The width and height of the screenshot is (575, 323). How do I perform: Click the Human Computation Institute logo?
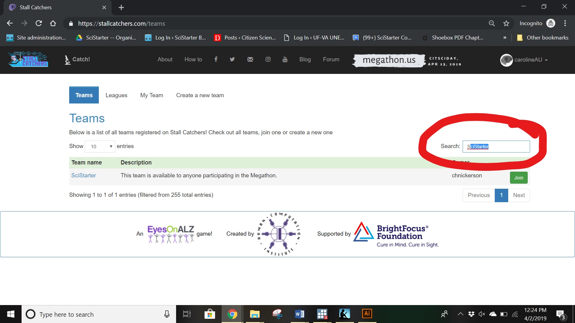click(x=279, y=234)
